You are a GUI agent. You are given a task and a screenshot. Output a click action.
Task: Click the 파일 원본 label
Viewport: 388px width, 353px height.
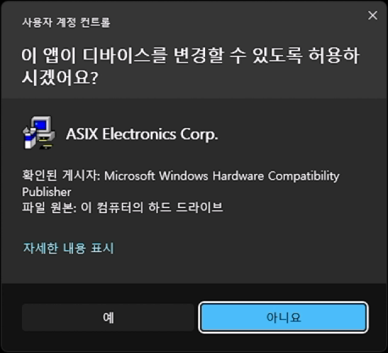click(x=49, y=207)
